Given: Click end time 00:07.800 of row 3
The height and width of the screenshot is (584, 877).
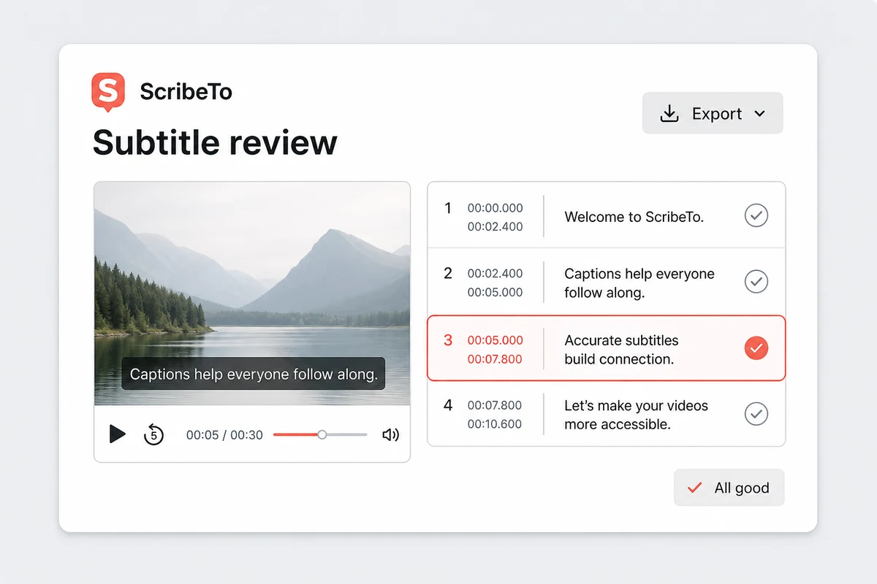Looking at the screenshot, I should pyautogui.click(x=495, y=358).
